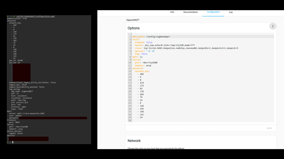Select the Configuration tab
The image size is (284, 159).
click(x=213, y=12)
